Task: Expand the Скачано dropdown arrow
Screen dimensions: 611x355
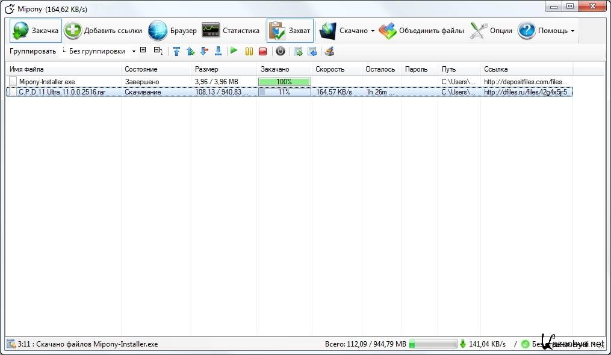Action: [x=373, y=31]
